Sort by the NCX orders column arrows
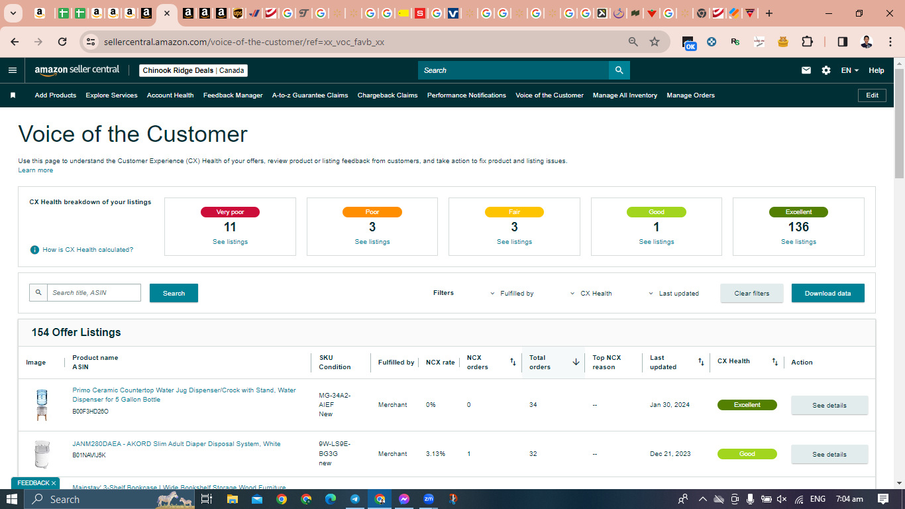 pyautogui.click(x=513, y=362)
